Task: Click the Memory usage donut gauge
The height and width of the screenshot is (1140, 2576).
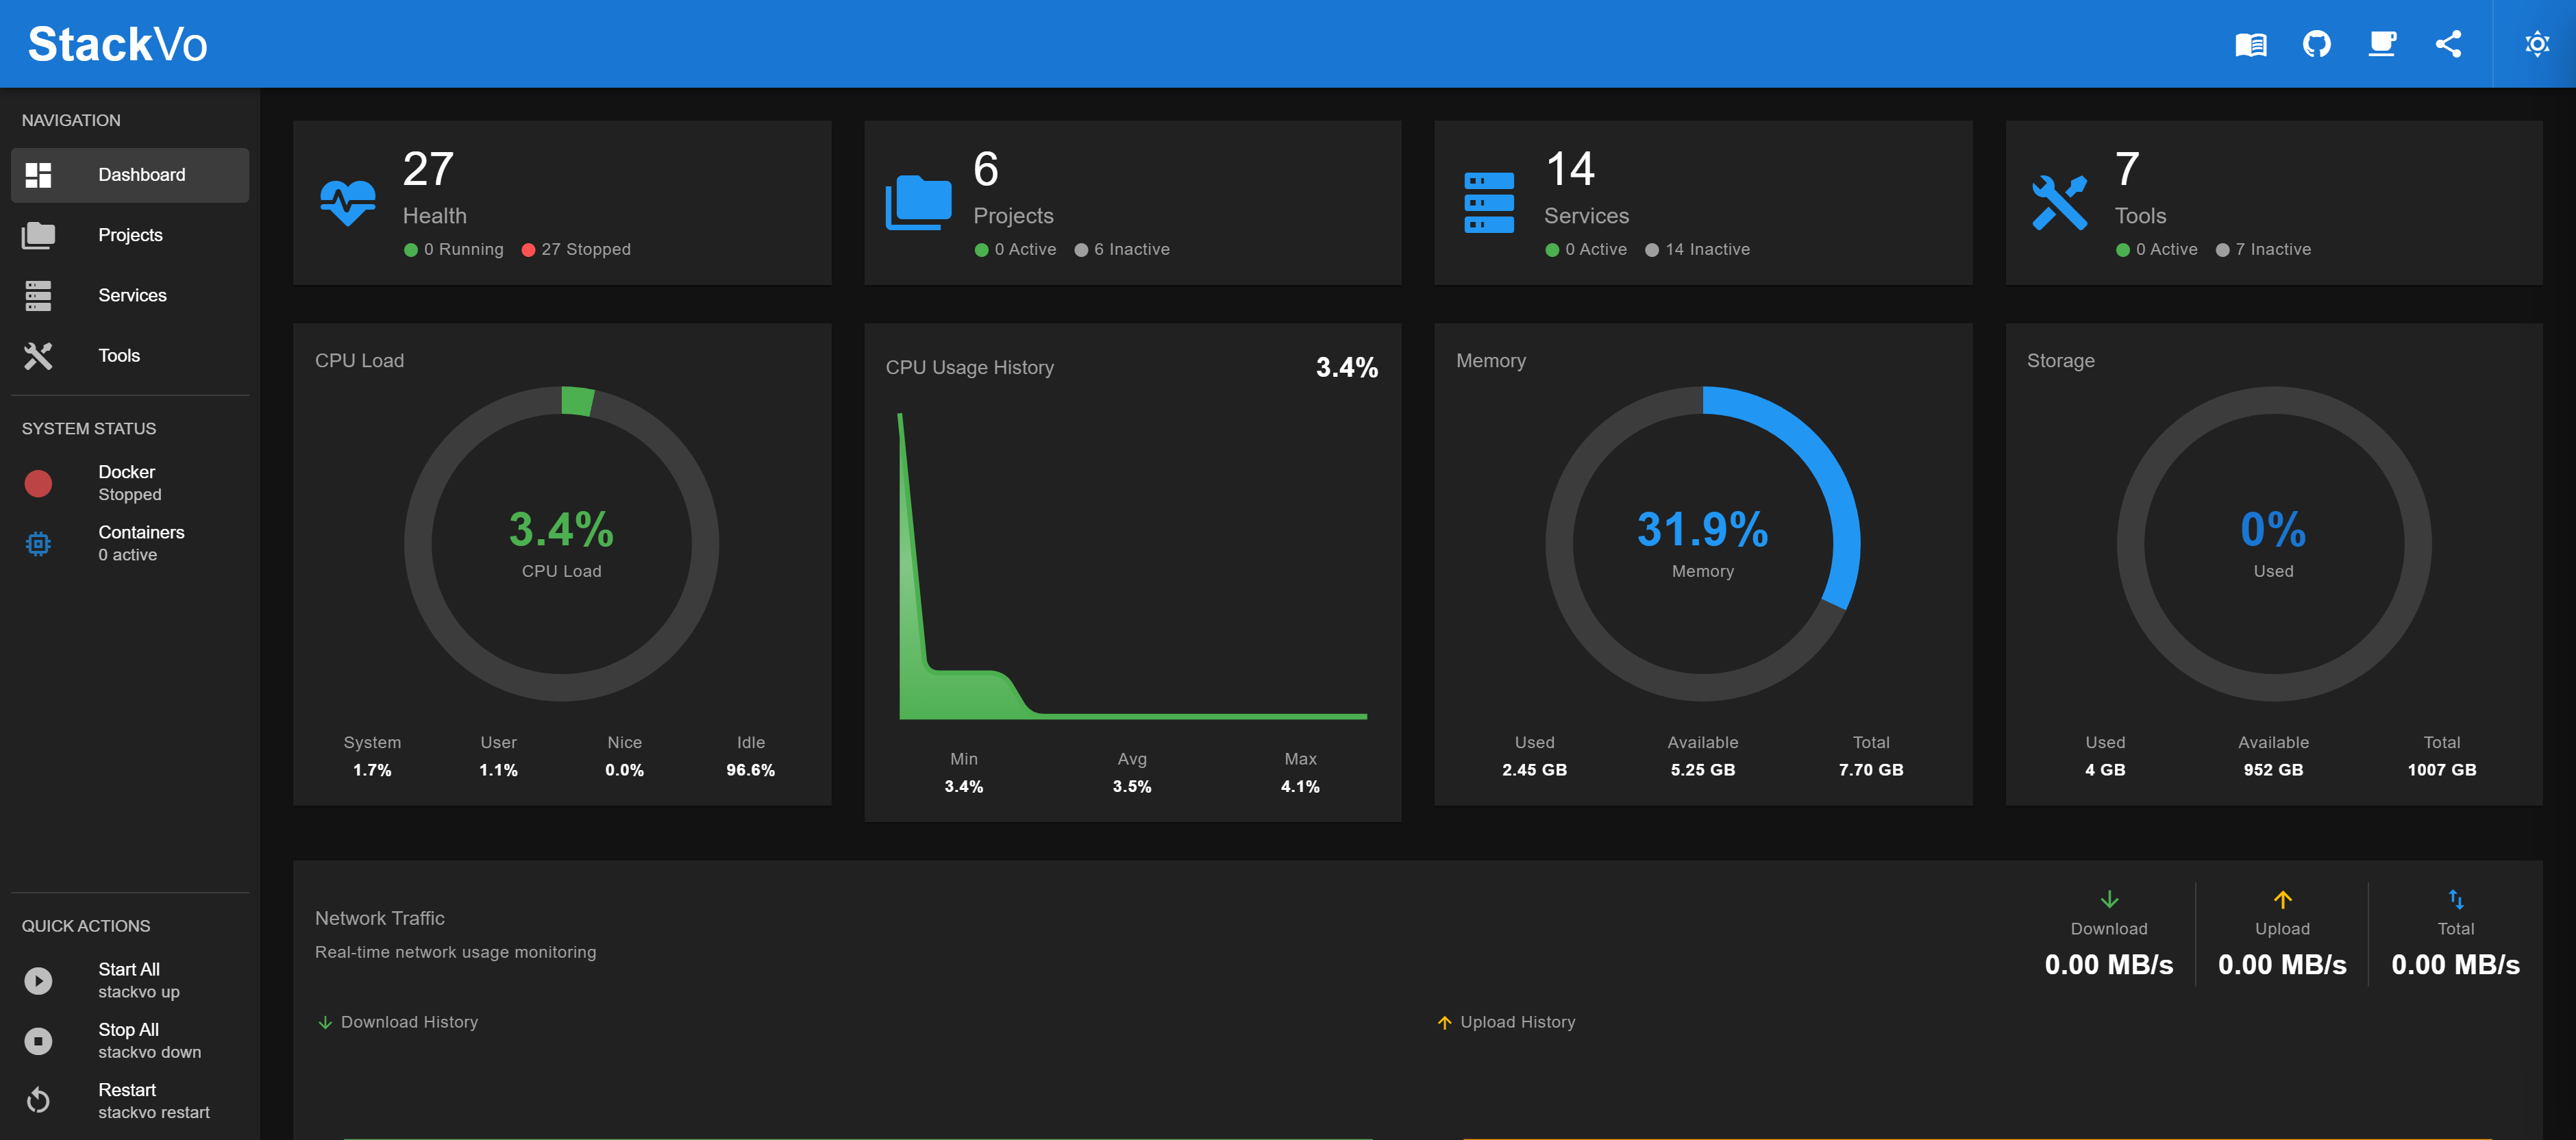Action: pyautogui.click(x=1703, y=543)
